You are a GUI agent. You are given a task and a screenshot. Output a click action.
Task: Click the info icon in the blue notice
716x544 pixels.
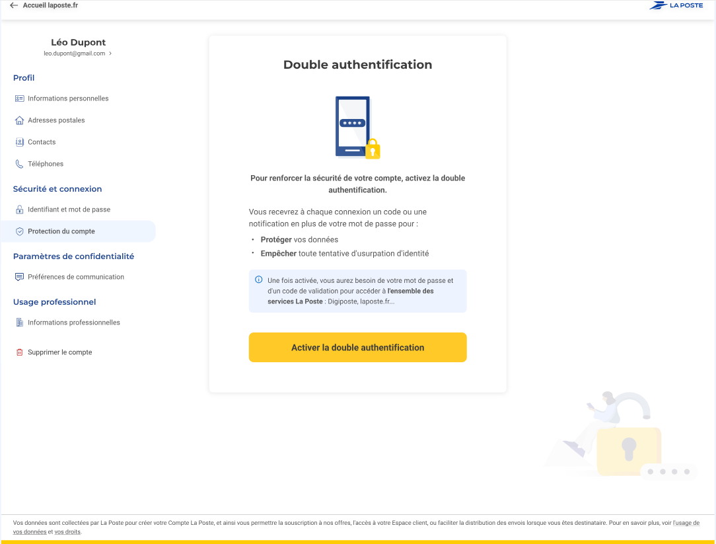(x=258, y=280)
